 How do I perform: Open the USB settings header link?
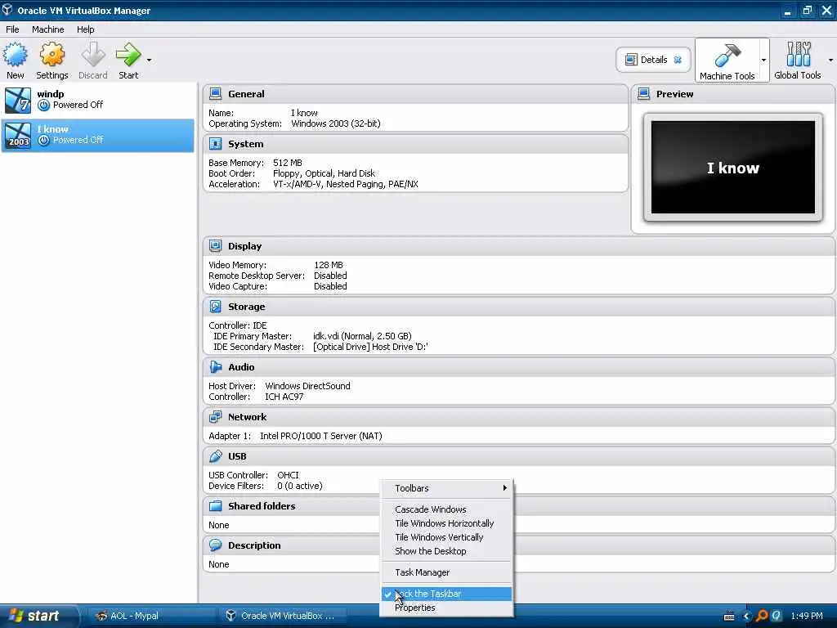point(237,456)
